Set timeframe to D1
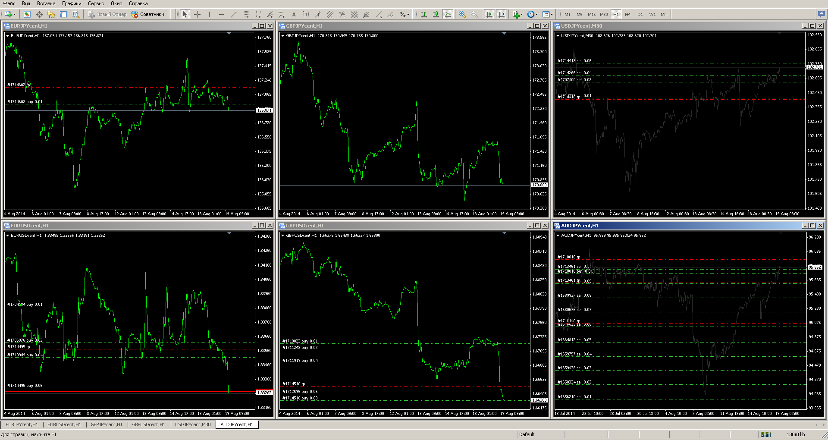The width and height of the screenshot is (828, 440). coord(640,14)
